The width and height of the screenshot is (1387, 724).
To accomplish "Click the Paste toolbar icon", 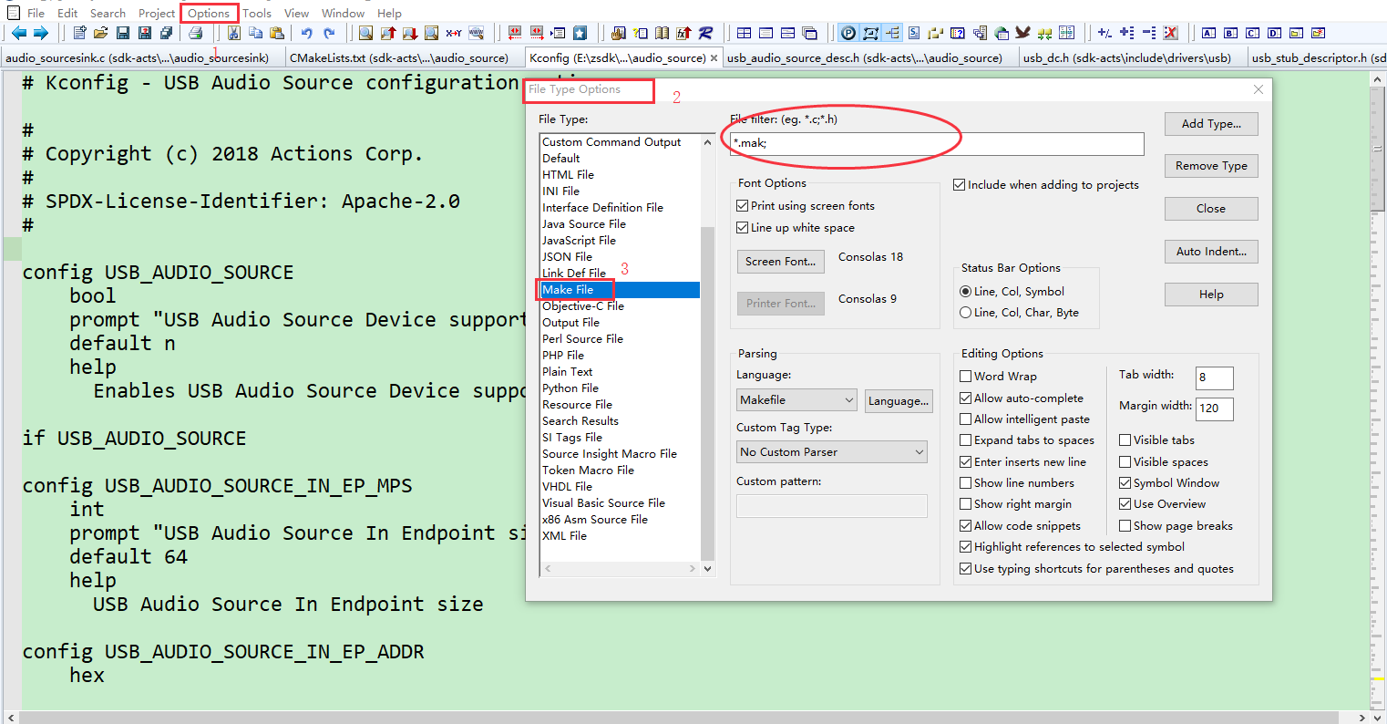I will pos(277,33).
